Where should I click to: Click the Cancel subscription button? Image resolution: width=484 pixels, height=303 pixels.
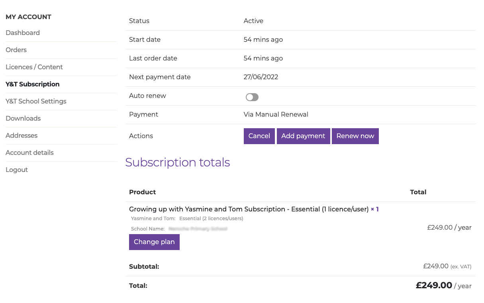[259, 136]
